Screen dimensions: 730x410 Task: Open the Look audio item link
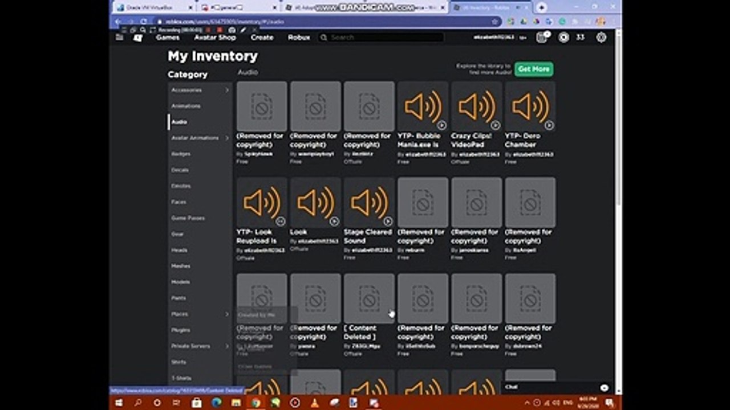pyautogui.click(x=298, y=232)
